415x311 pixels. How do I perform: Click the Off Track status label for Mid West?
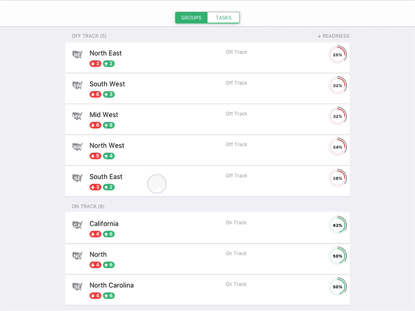coord(237,114)
